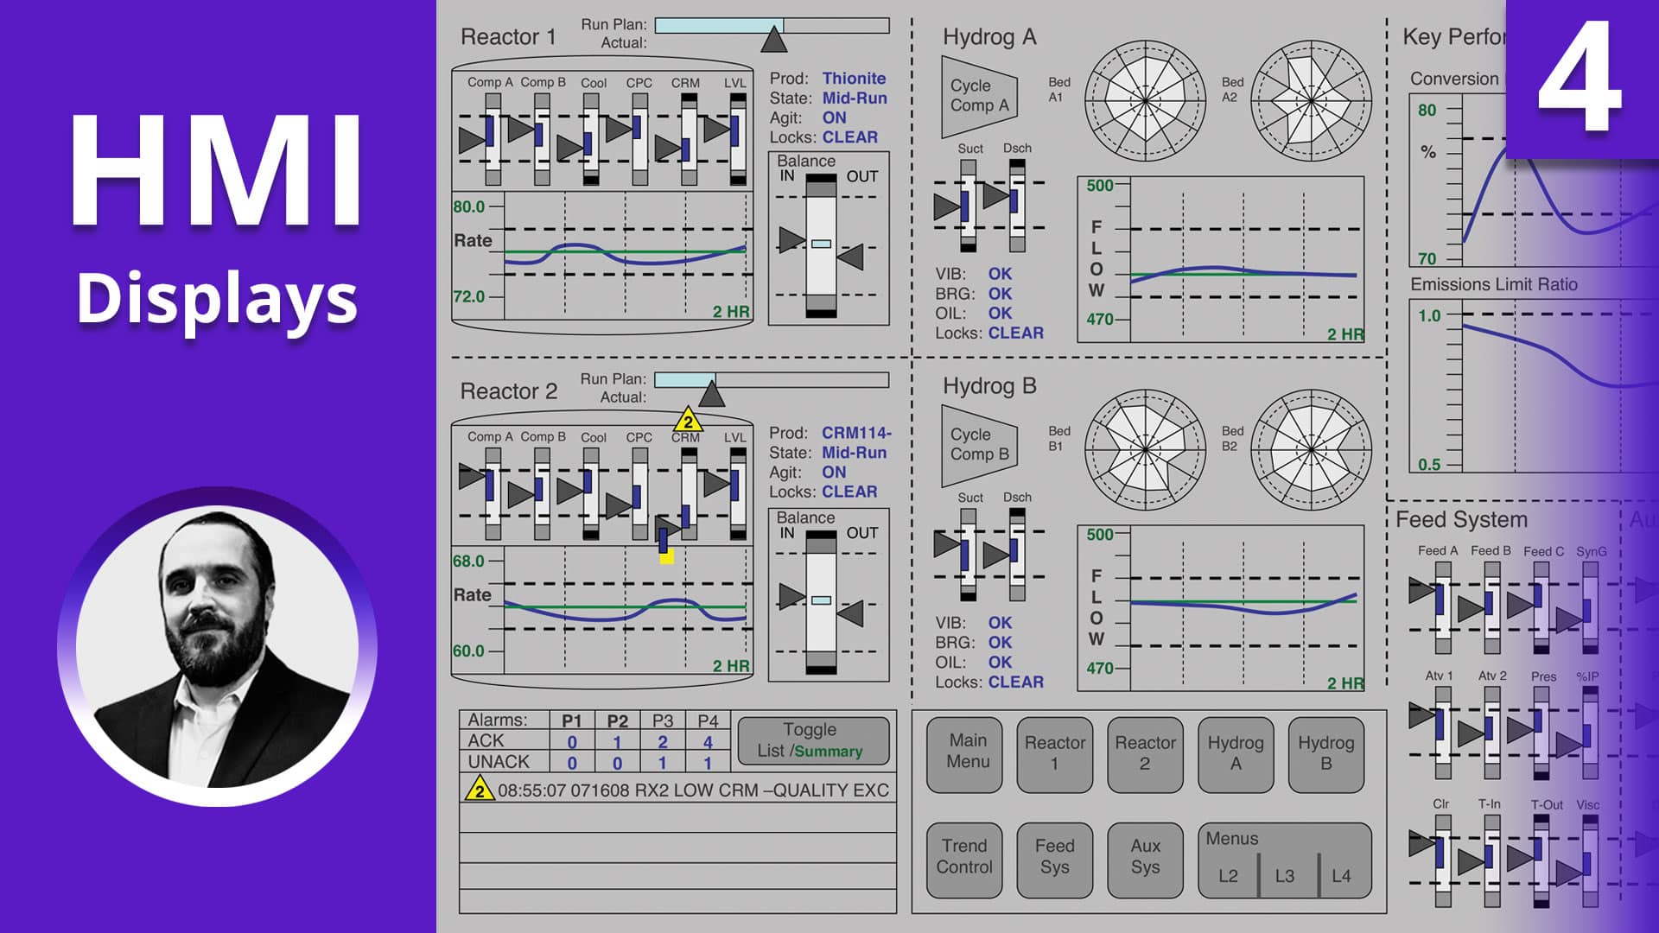Select the Cycle Comp B compressor icon

coord(977,445)
